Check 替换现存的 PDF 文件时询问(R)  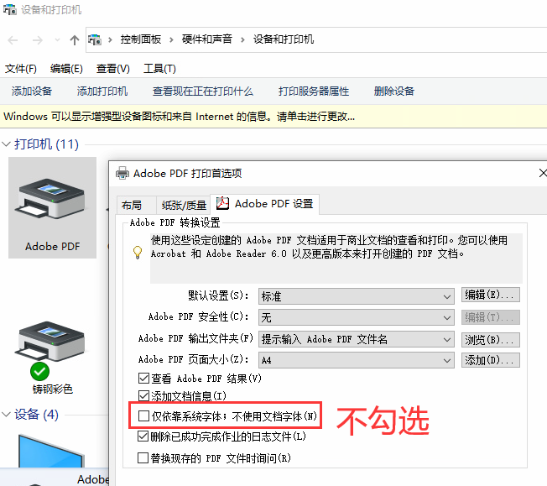click(143, 457)
